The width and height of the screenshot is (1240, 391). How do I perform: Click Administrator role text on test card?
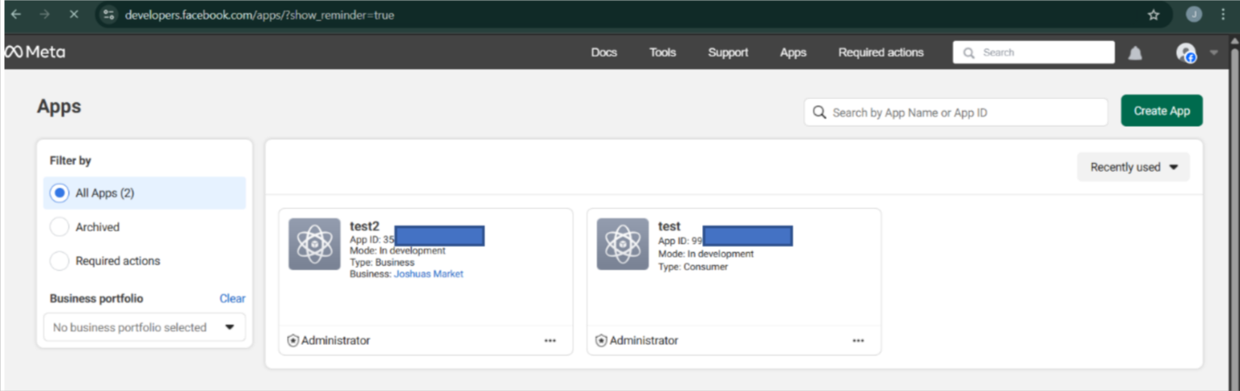[x=644, y=341]
